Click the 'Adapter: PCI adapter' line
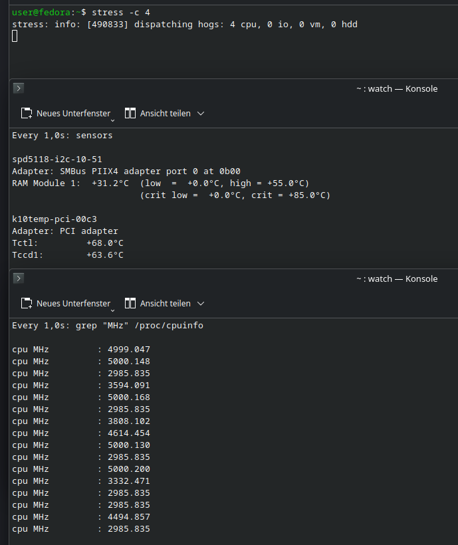Viewport: 458px width, 545px height. pyautogui.click(x=65, y=231)
